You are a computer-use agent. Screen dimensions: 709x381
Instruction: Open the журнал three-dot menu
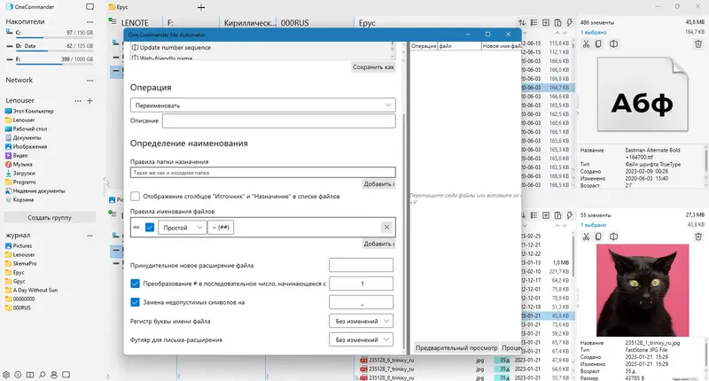pos(90,236)
